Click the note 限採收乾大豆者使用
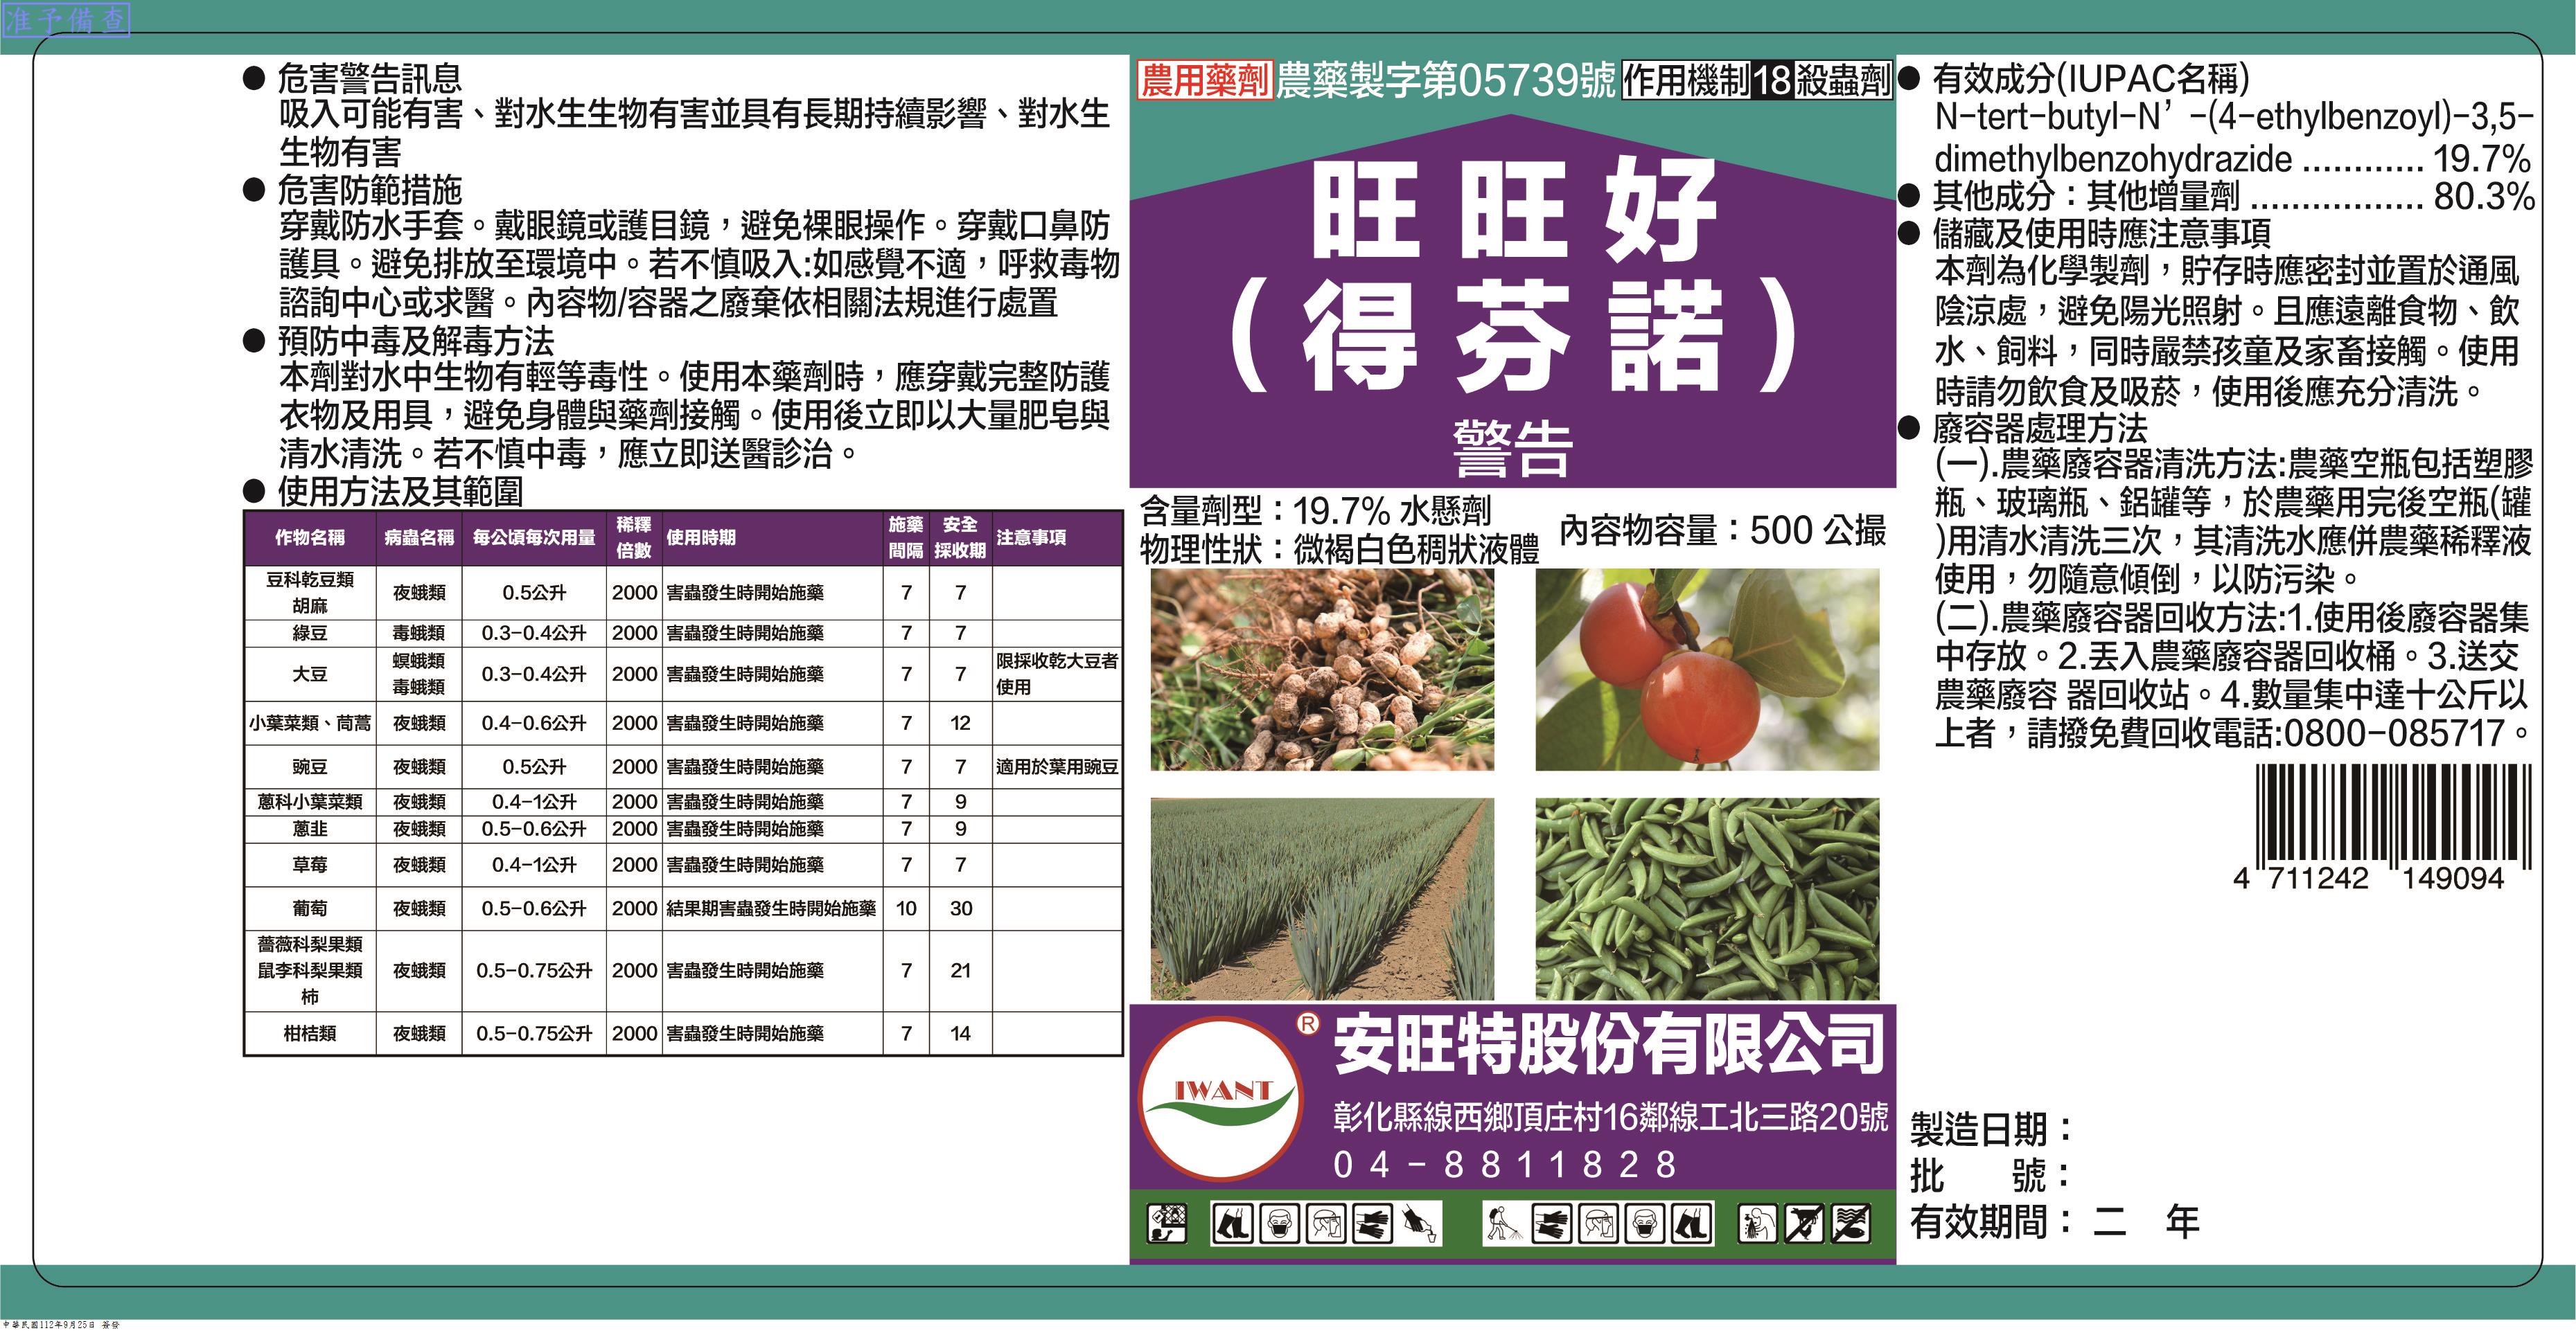2576x1335 pixels. pos(1057,674)
